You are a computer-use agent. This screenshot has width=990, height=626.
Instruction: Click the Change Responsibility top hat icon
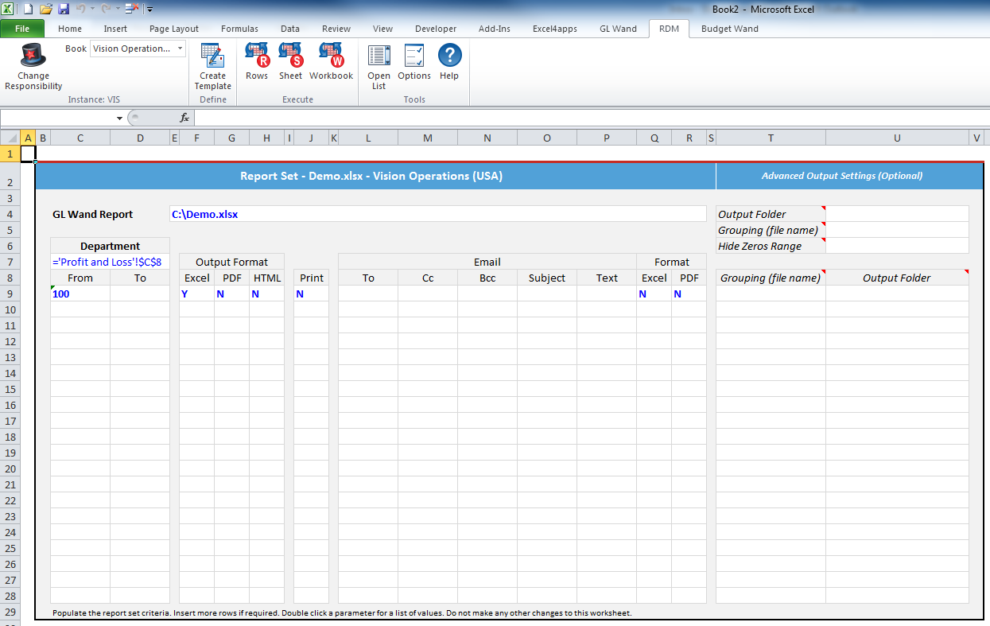(x=33, y=56)
